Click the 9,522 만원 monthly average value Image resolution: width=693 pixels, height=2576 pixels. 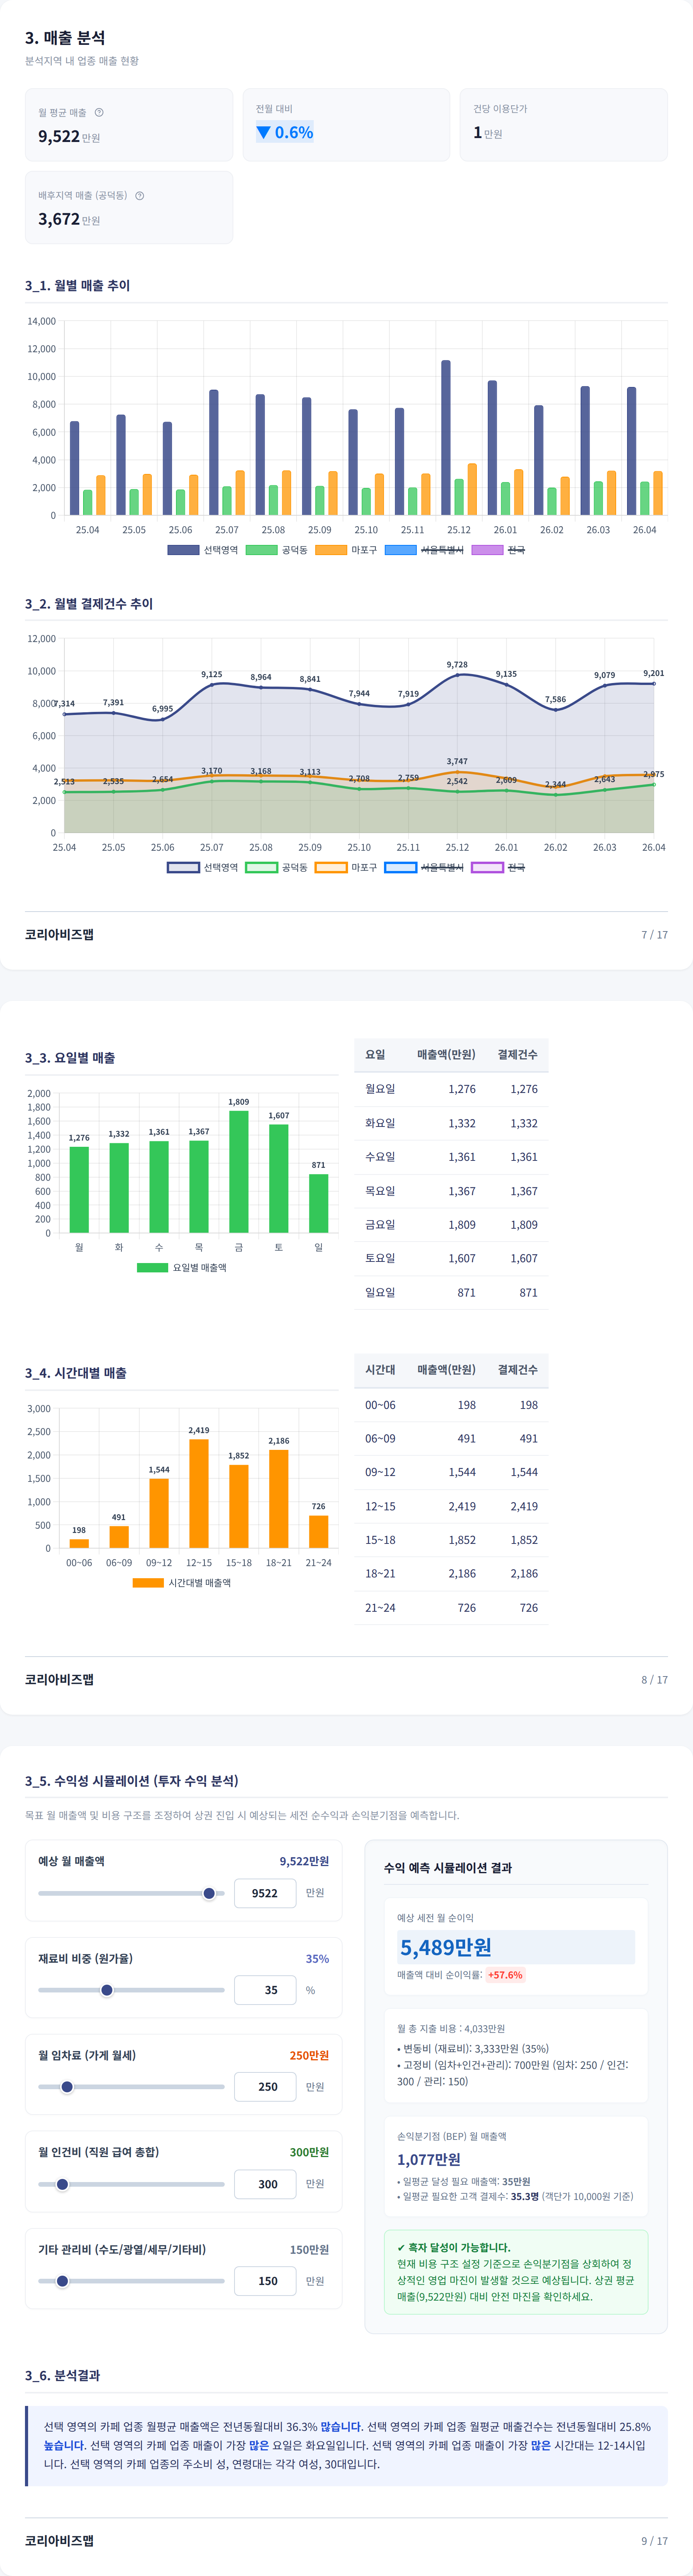69,137
